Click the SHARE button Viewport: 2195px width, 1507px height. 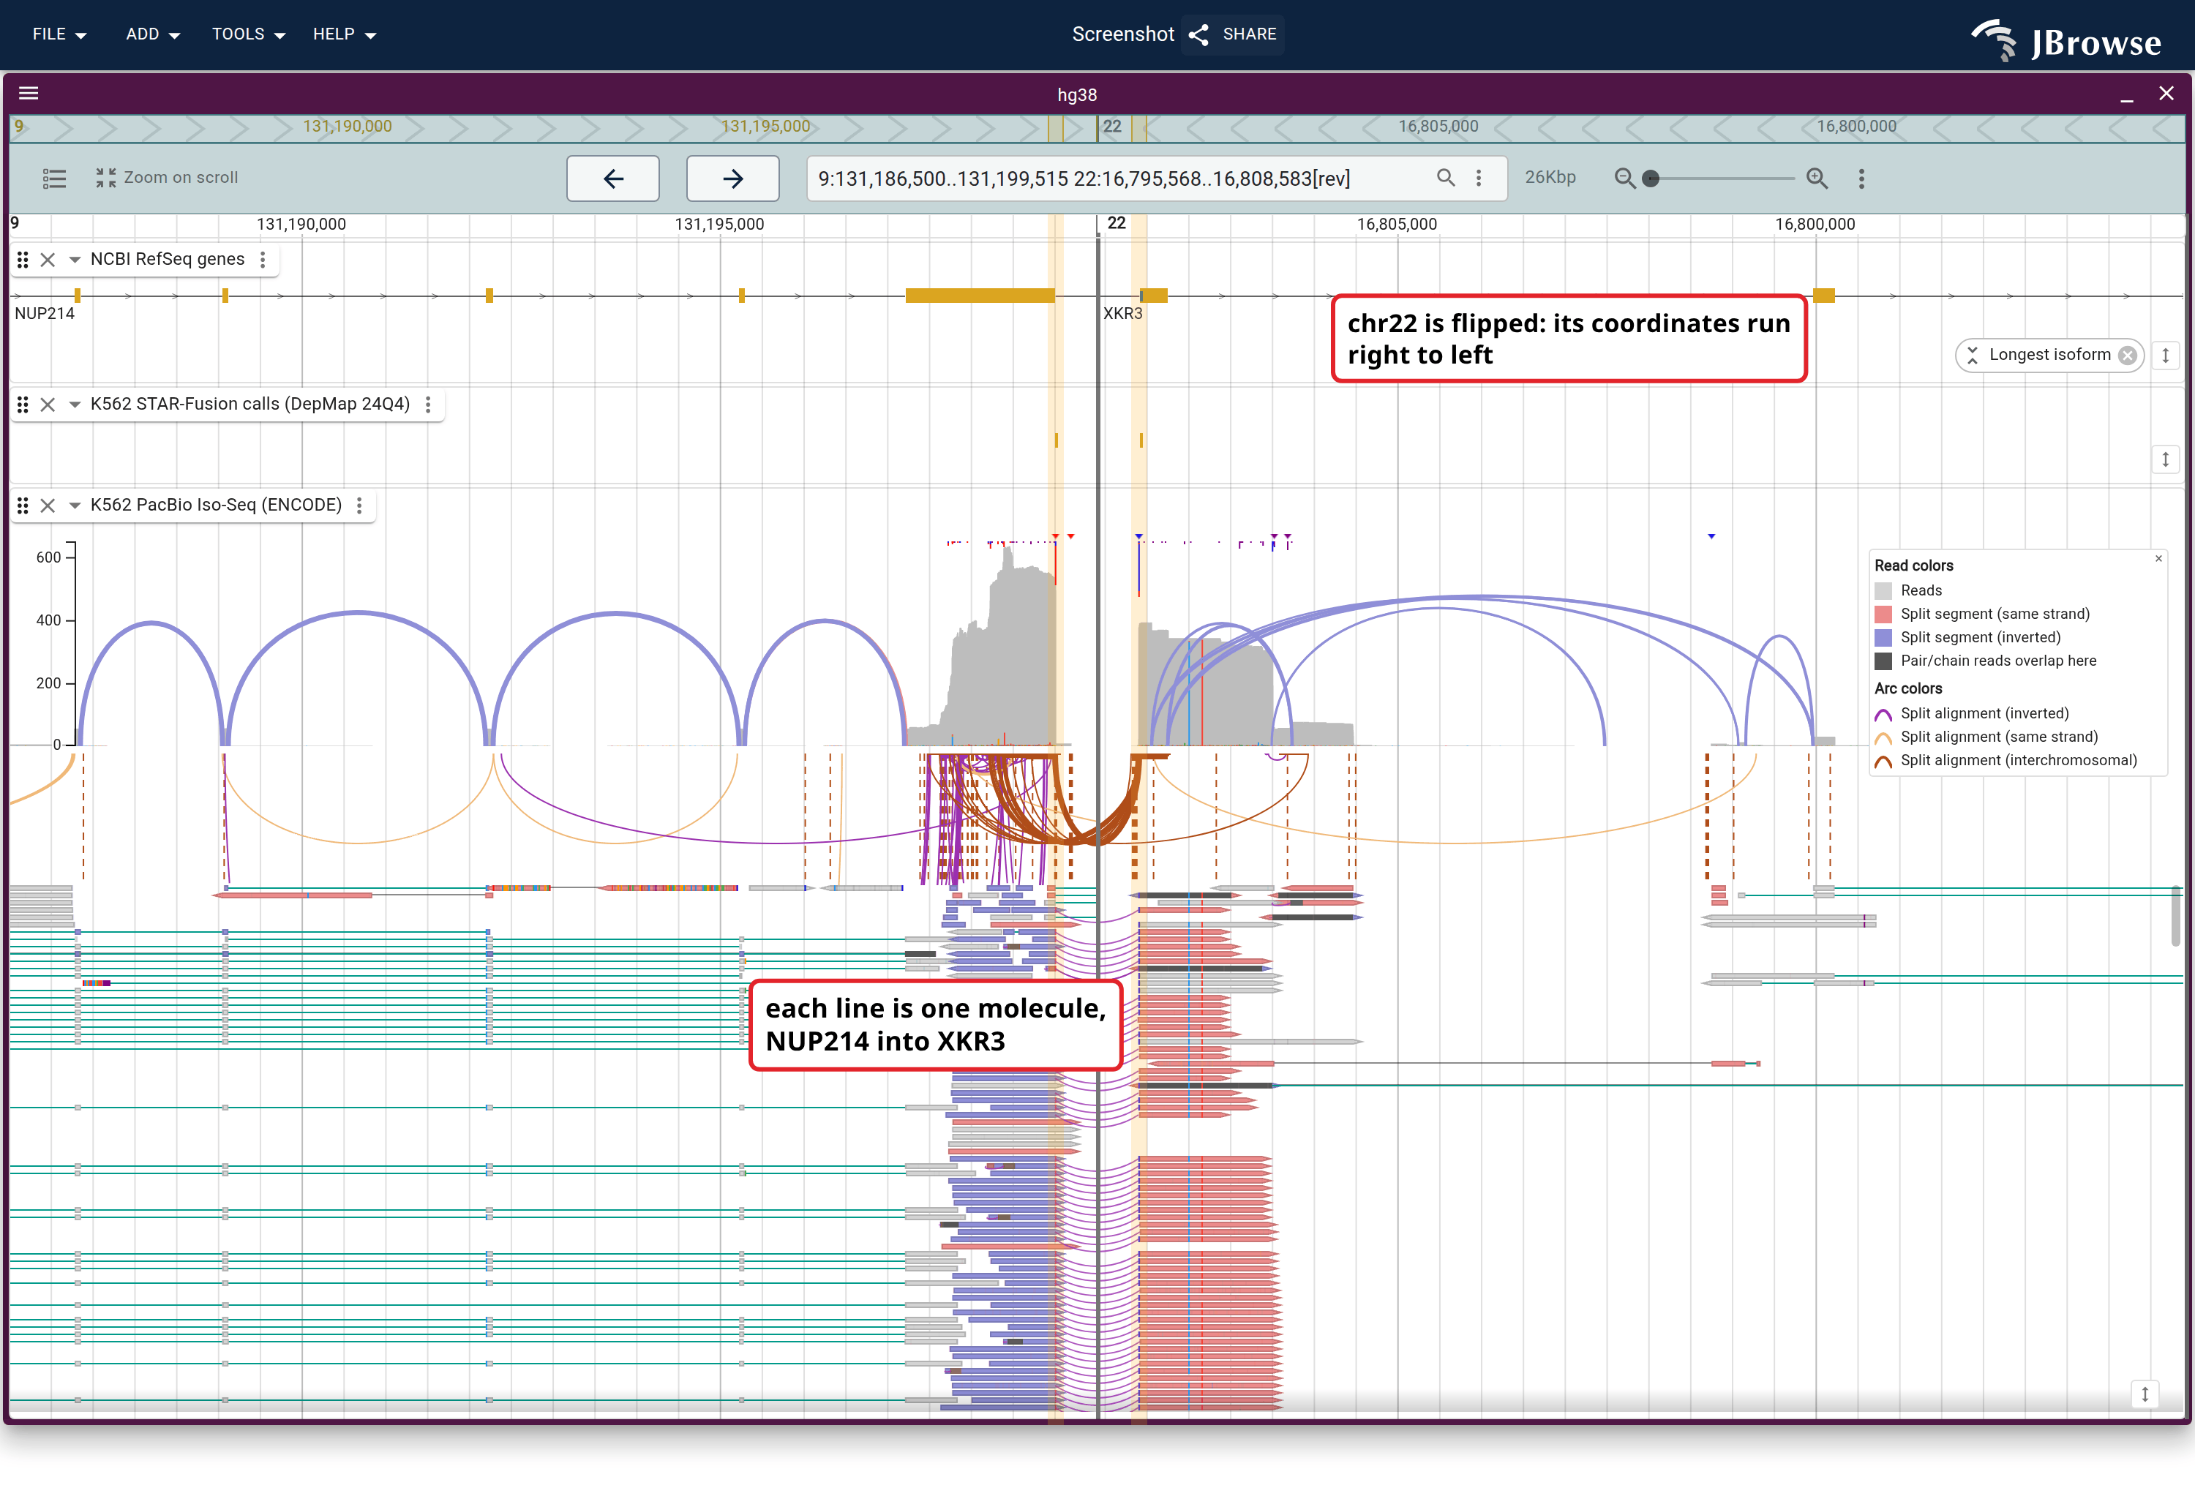tap(1233, 34)
